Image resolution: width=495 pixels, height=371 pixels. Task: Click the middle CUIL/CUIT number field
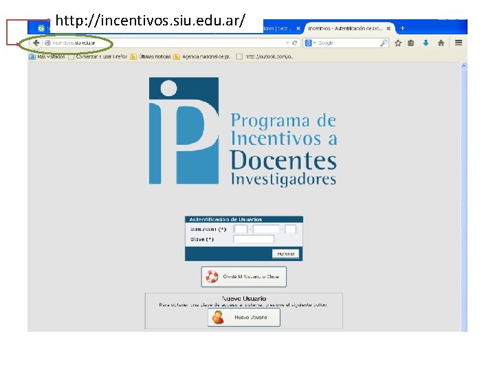[266, 229]
